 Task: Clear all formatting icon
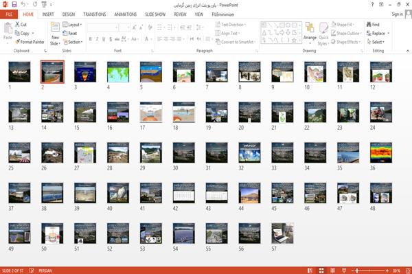(150, 27)
